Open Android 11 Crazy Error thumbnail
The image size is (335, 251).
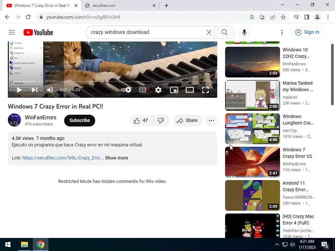253,195
